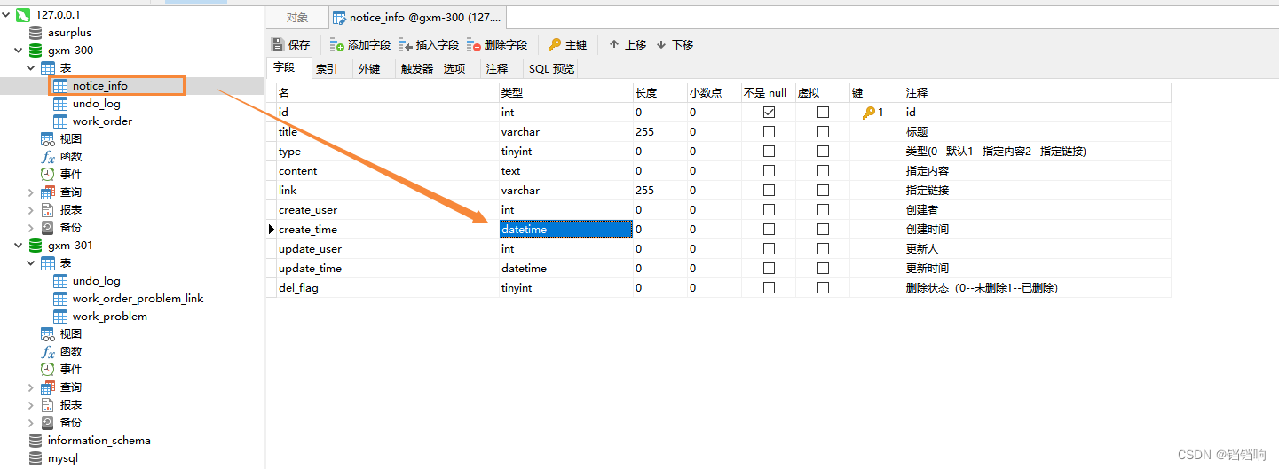
Task: Click the Backup (备份) icon under gxm-300
Action: coord(48,228)
